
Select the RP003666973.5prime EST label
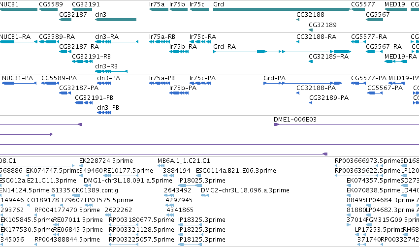[x=367, y=161]
